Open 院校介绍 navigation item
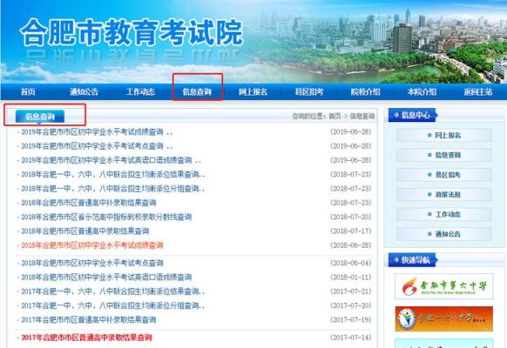The width and height of the screenshot is (507, 348). (366, 92)
